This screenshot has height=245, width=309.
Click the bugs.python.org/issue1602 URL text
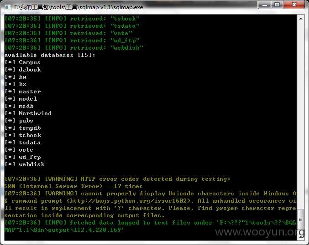[129, 201]
